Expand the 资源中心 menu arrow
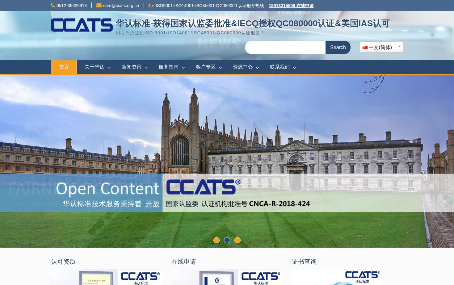The image size is (454, 285). [x=257, y=68]
